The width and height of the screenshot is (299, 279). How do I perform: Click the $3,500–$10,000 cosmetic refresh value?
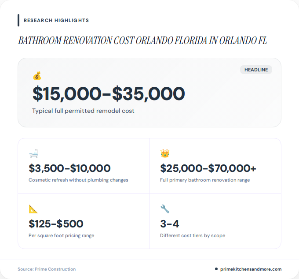(69, 168)
